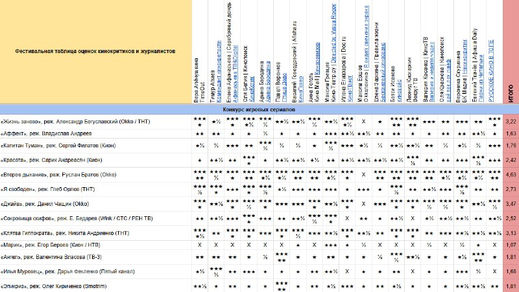519x292 pixels.
Task: Select the Вера Алёнушкина TimeOut header cell
Action: coord(200,52)
